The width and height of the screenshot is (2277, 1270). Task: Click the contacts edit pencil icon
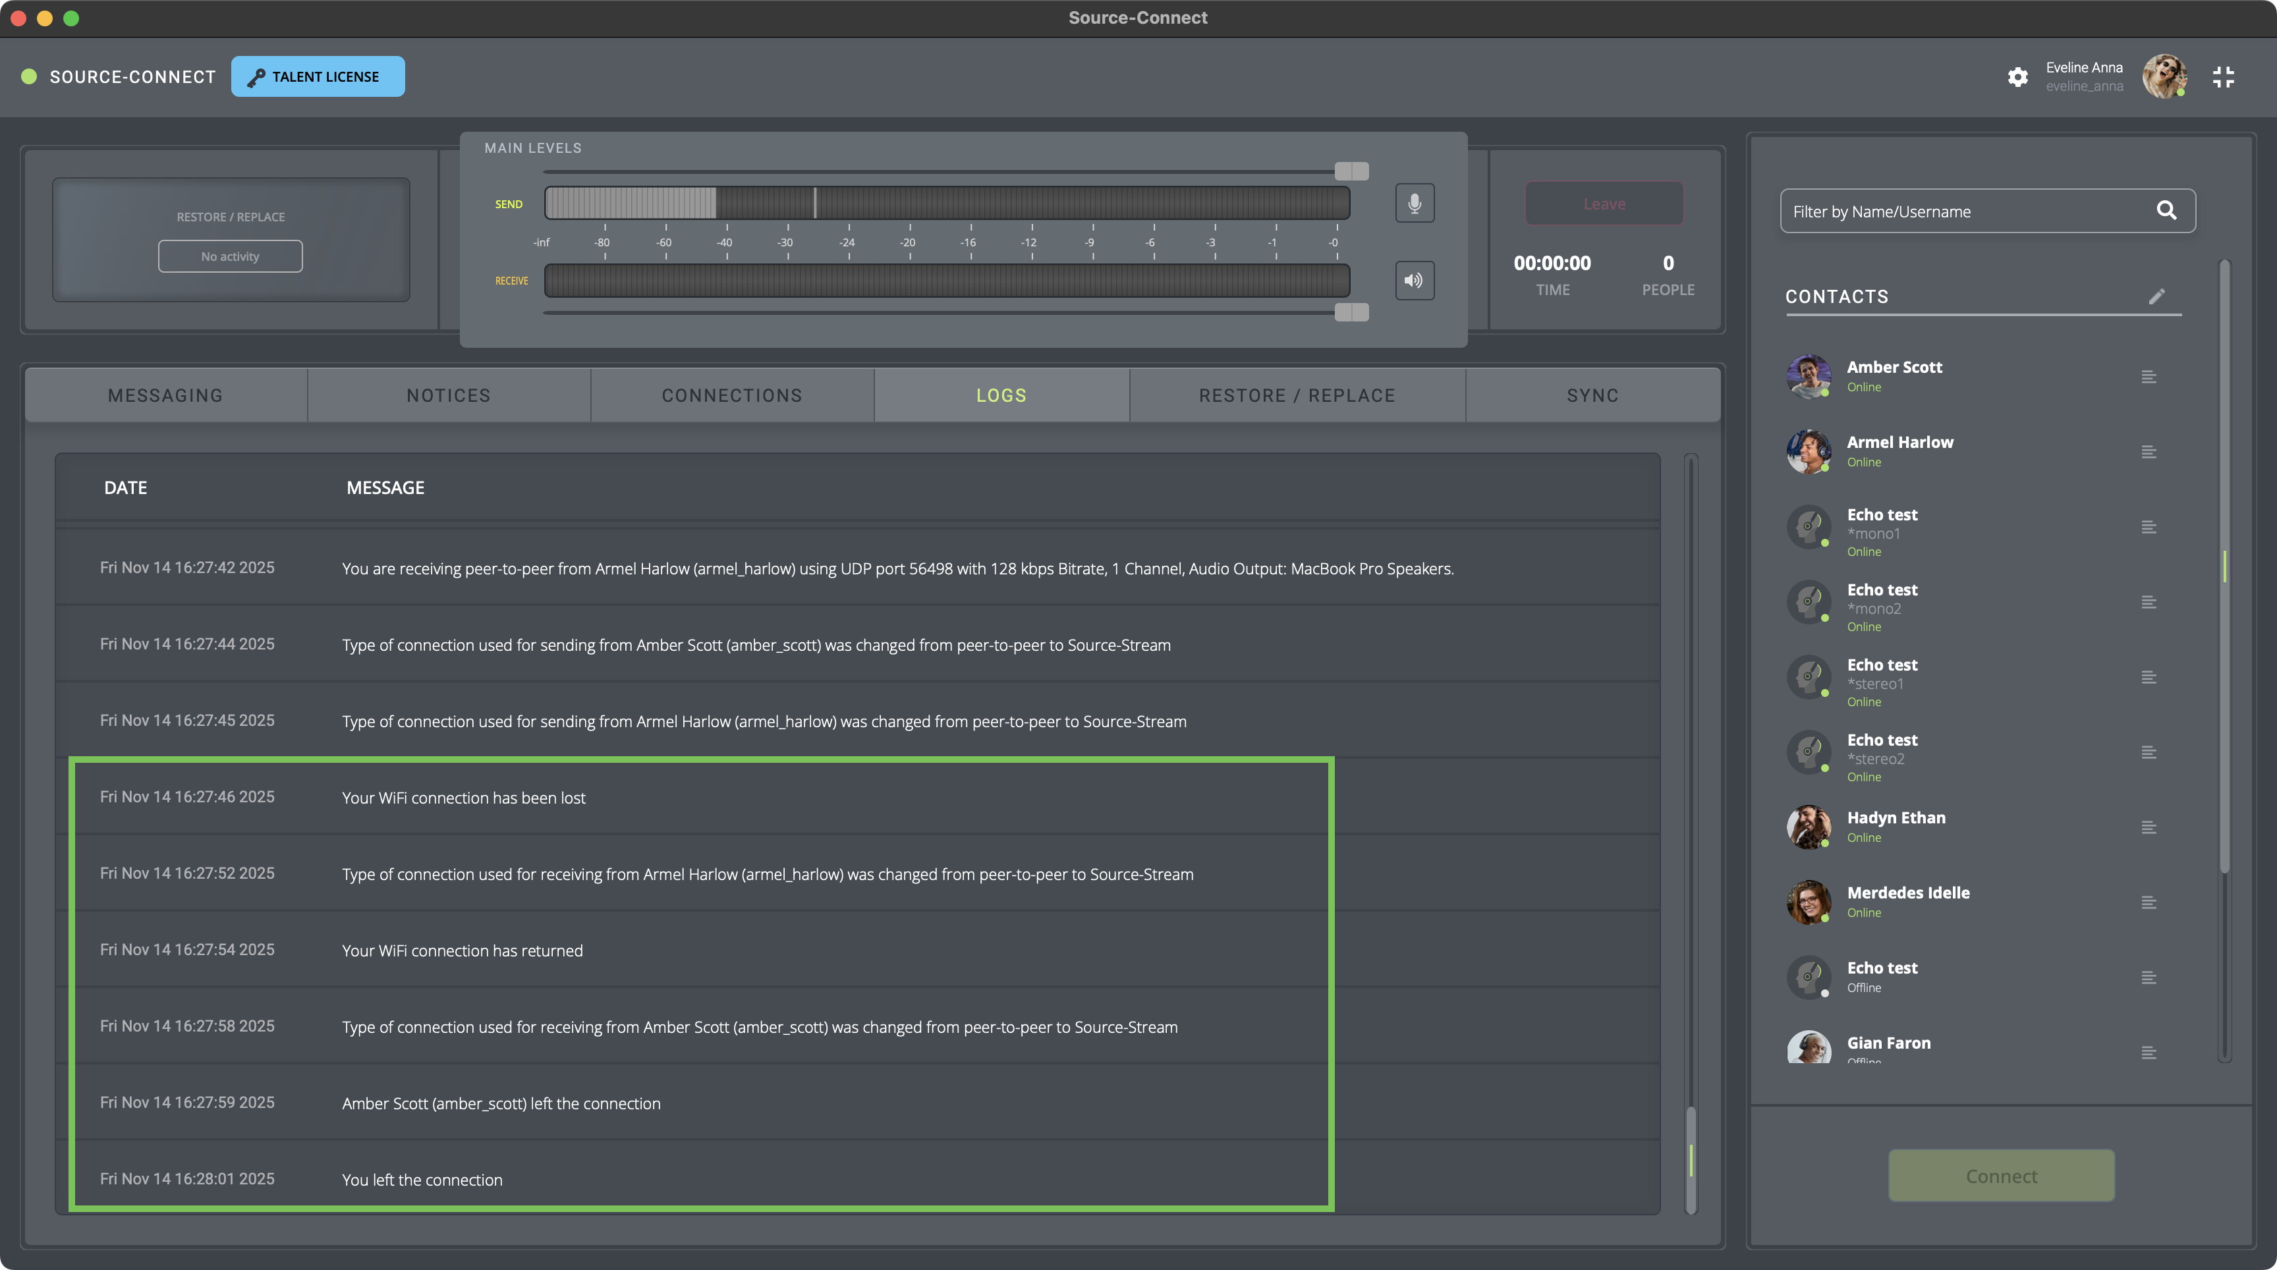pos(2157,296)
